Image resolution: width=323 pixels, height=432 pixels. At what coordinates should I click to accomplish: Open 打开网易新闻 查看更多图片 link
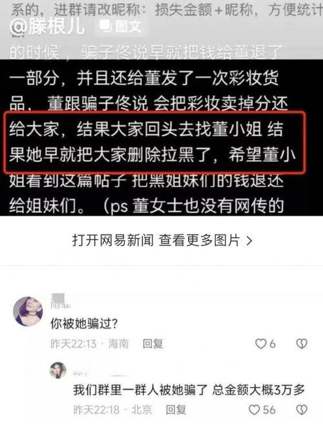(162, 240)
